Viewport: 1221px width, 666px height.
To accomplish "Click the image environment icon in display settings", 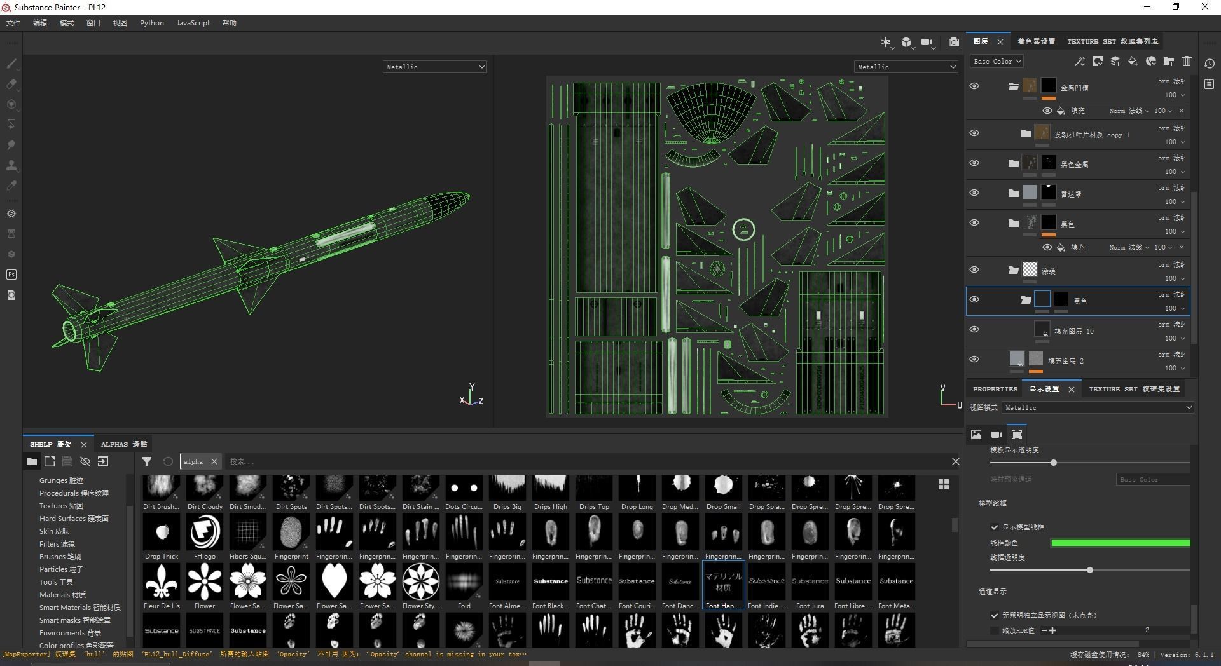I will coord(976,435).
